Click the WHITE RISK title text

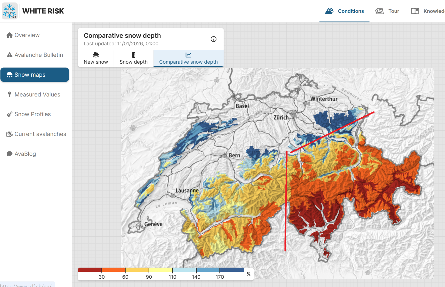[43, 11]
